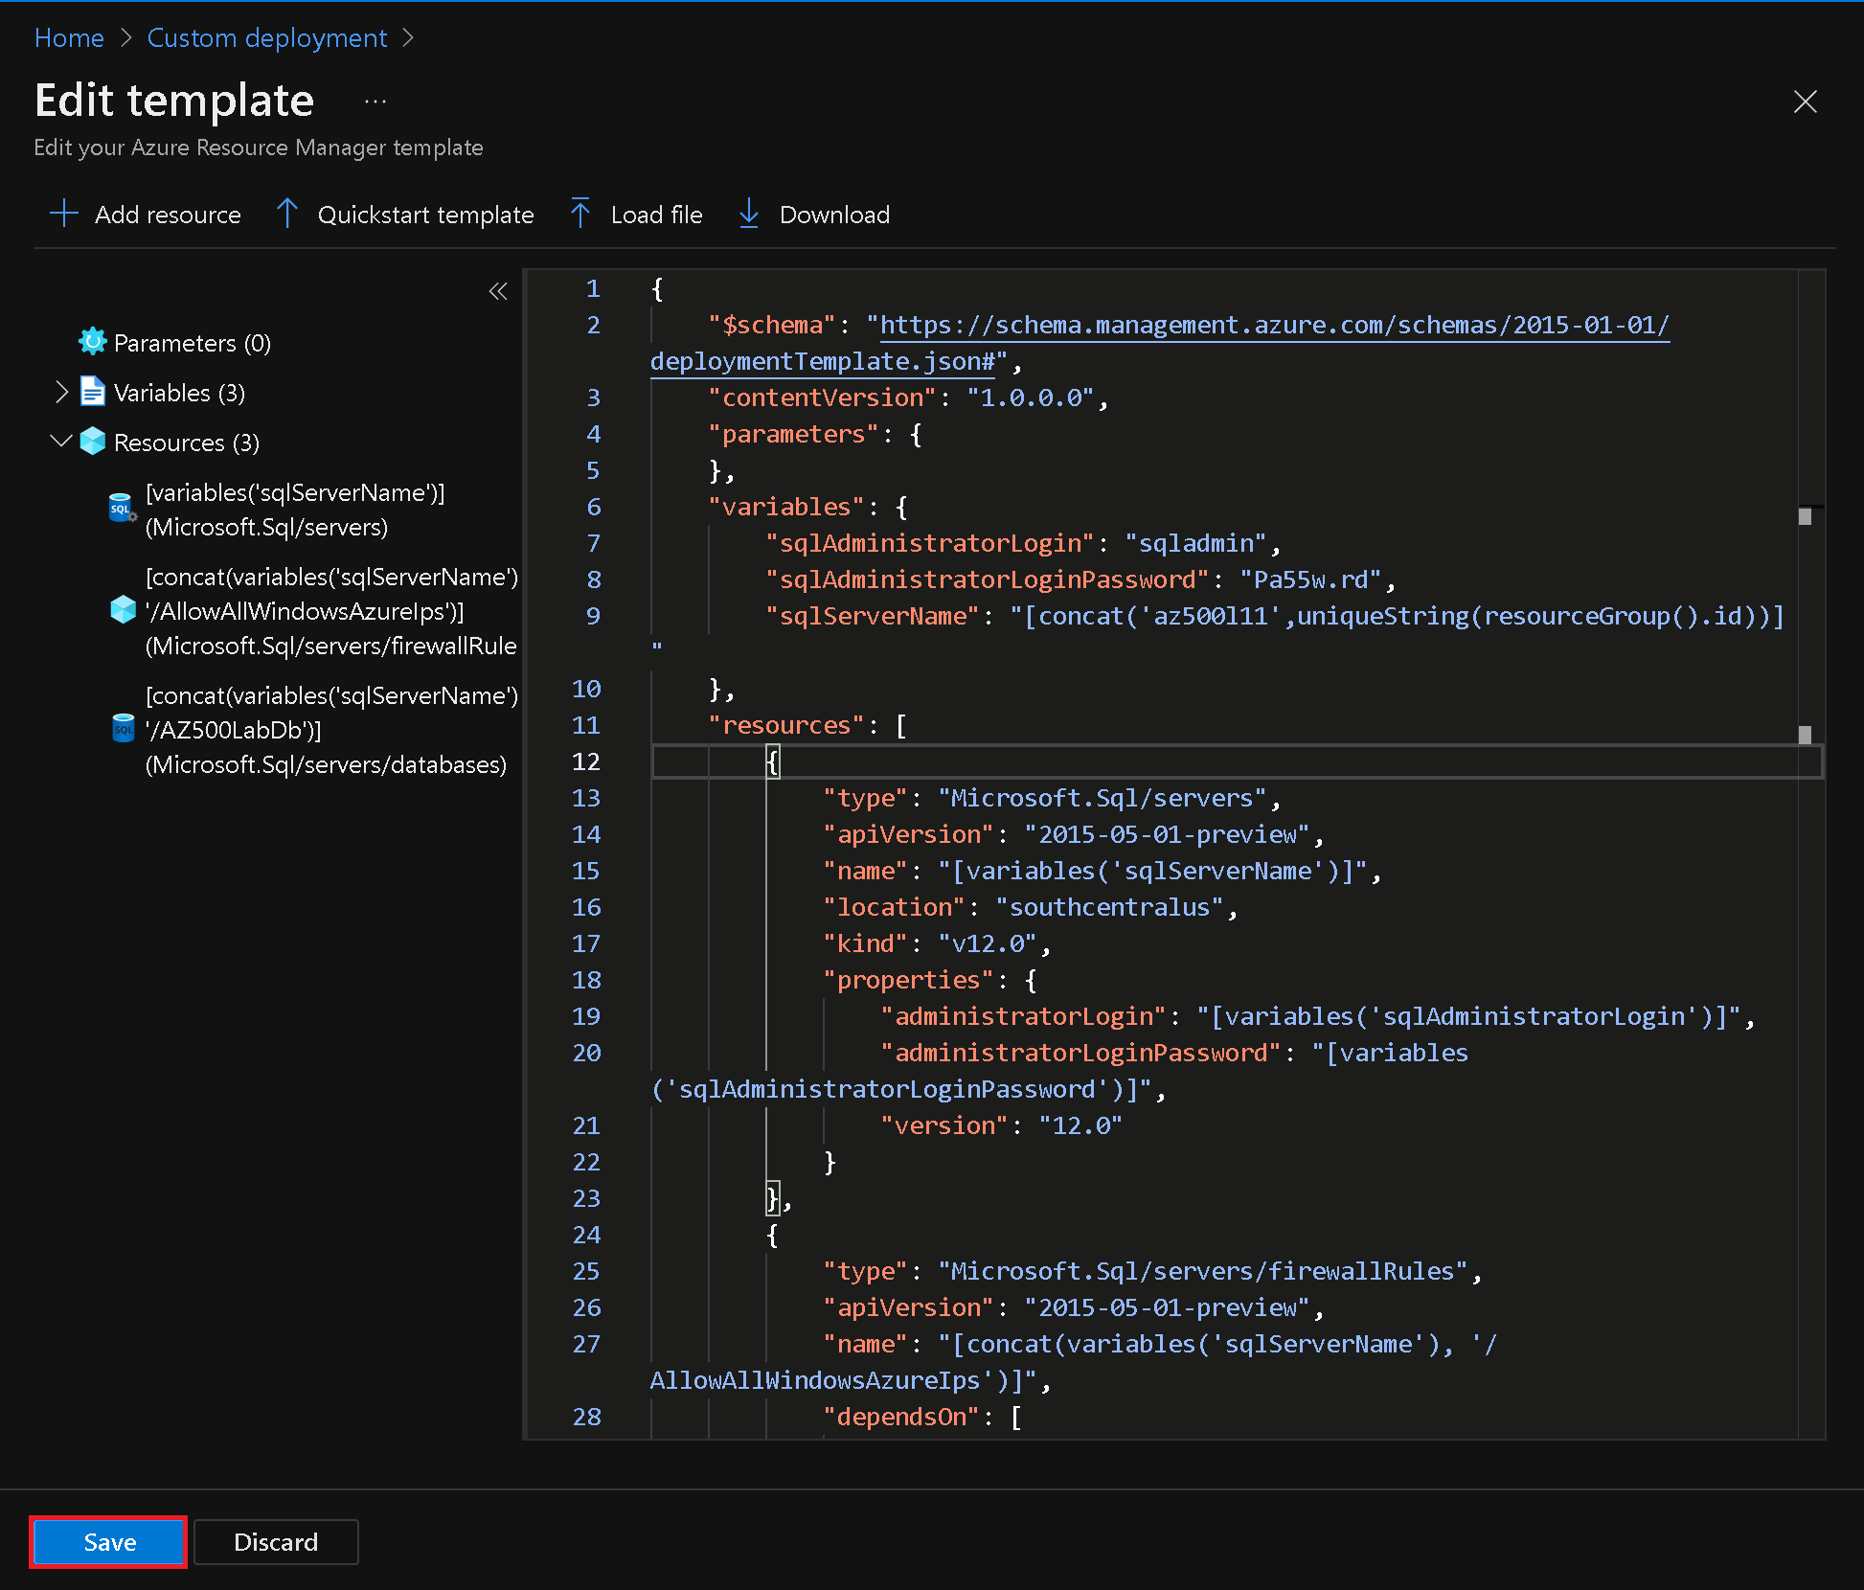
Task: Click "Microsoft.Sql/servers/firewallRules" type value
Action: 1203,1271
